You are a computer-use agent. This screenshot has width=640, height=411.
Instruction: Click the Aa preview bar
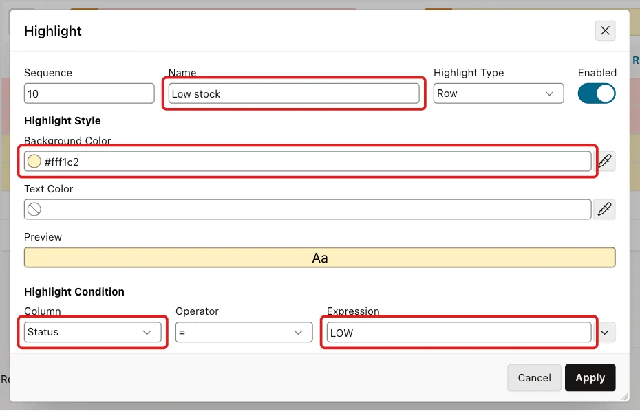coord(319,257)
